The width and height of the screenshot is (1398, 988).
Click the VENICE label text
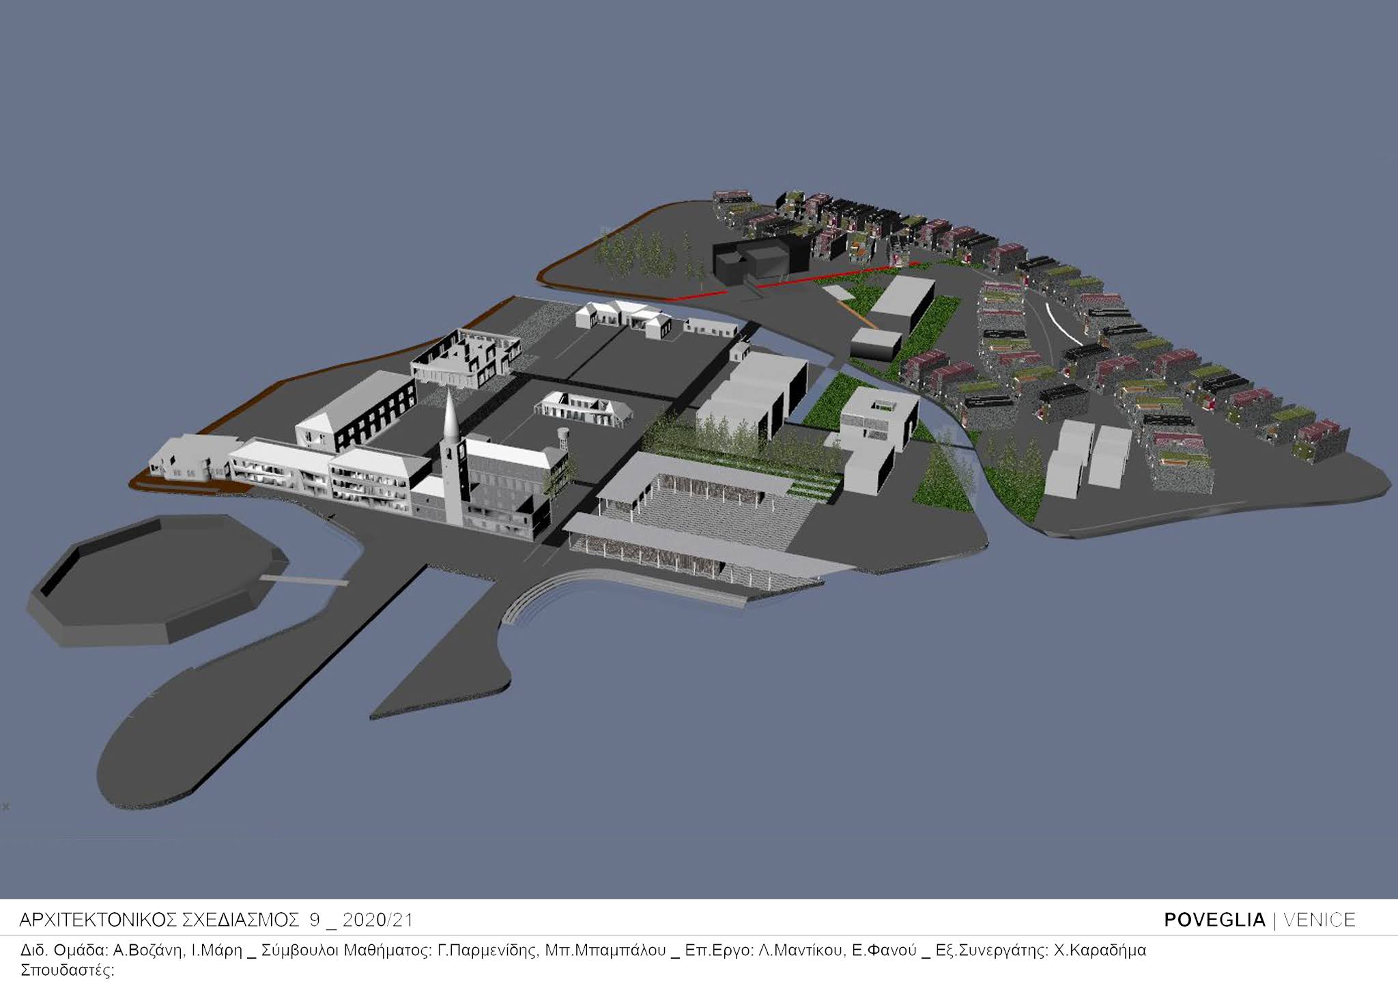click(x=1319, y=920)
